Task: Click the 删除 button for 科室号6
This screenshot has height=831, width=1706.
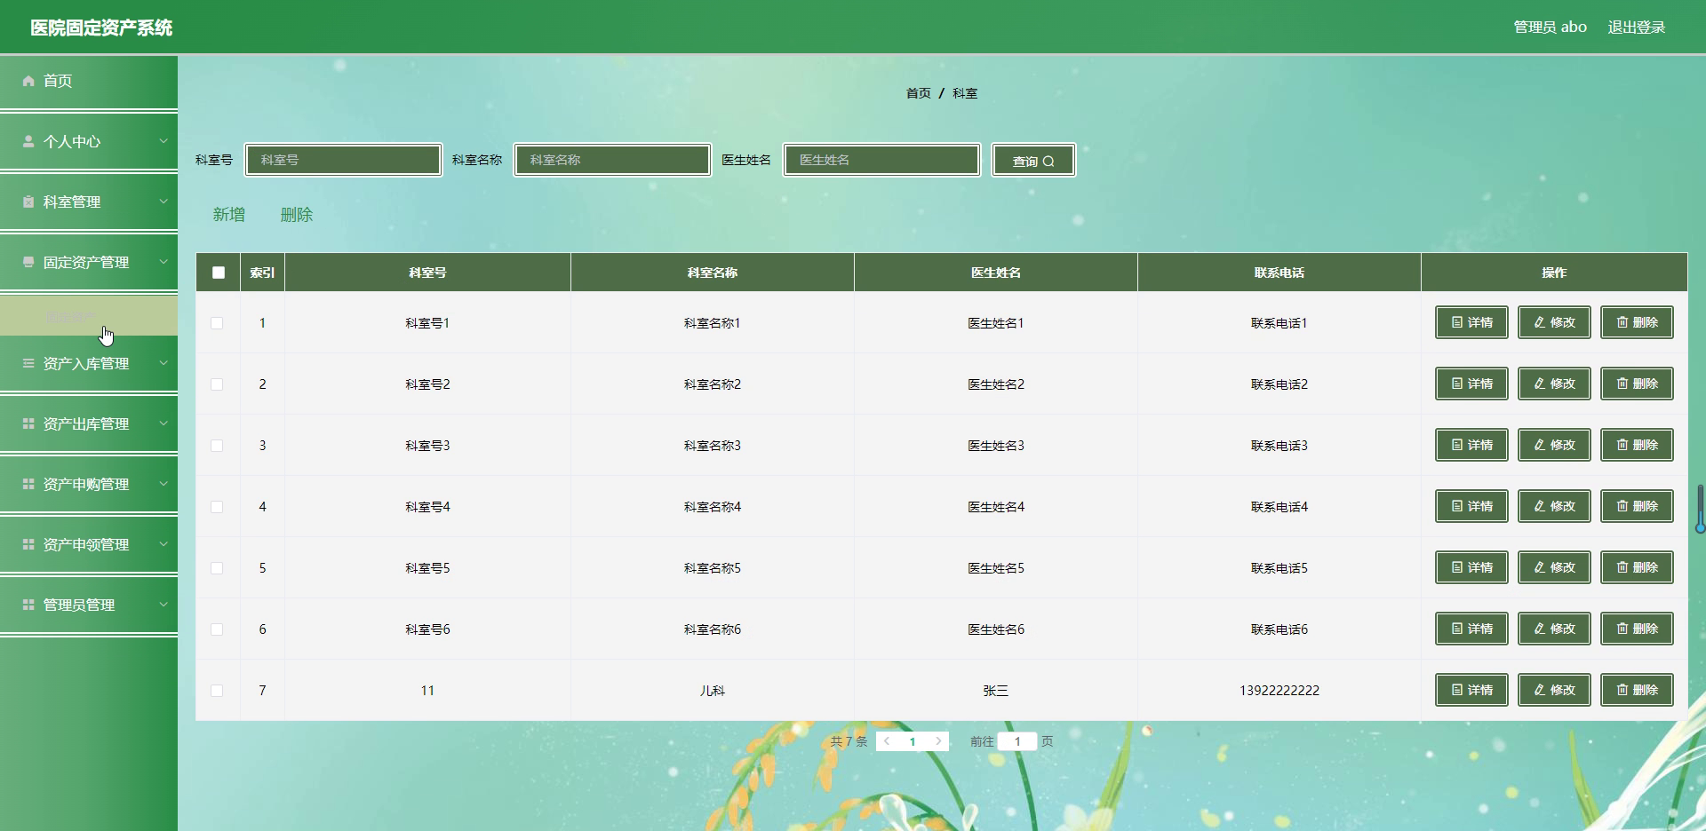Action: pyautogui.click(x=1637, y=629)
